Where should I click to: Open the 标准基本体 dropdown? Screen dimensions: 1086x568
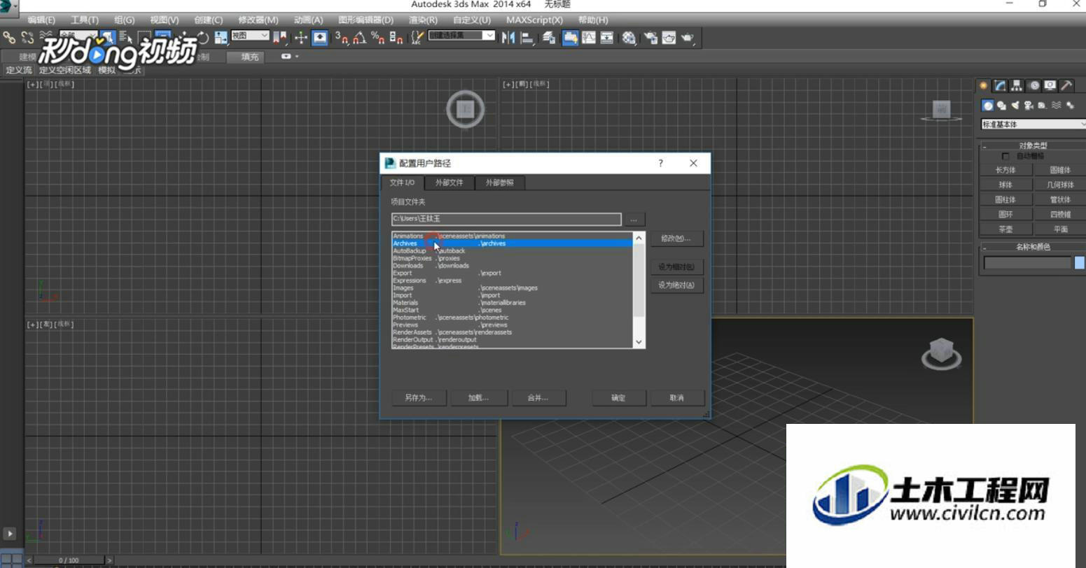1033,125
